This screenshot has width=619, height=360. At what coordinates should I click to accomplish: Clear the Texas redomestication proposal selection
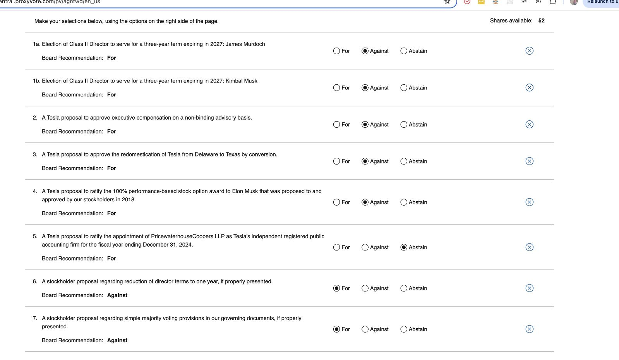point(529,161)
